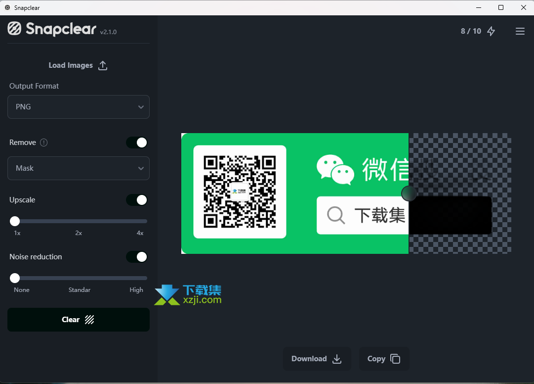Click the Noise reduction label text
Viewport: 534px width, 384px height.
(36, 257)
